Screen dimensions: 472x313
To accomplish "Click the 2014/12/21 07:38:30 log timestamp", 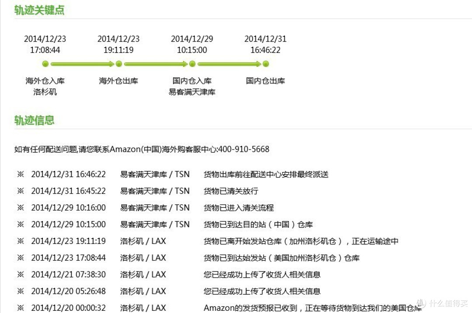I will (x=68, y=275).
